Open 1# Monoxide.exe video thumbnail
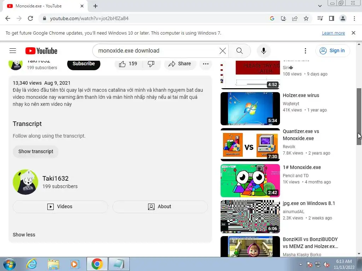 pyautogui.click(x=250, y=181)
